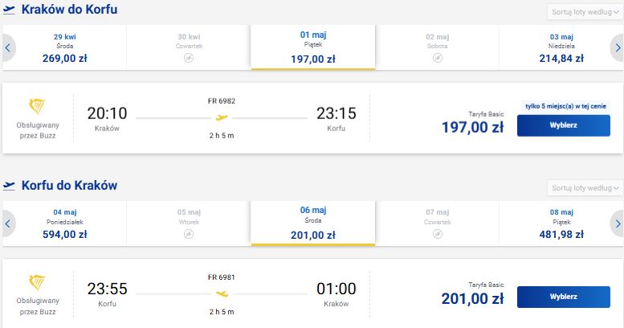624x328 pixels.
Task: Click the next dates arrow for Kraków to Korfu
Action: pyautogui.click(x=618, y=47)
